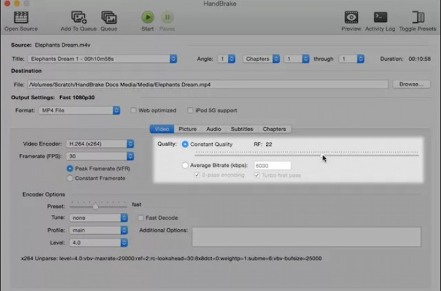441x291 pixels.
Task: Click the Average Bitrate 6000 input field
Action: tap(272, 165)
